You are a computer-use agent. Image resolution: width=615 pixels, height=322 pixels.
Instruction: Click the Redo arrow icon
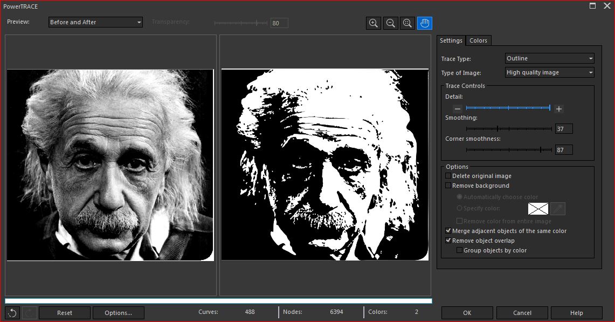30,313
